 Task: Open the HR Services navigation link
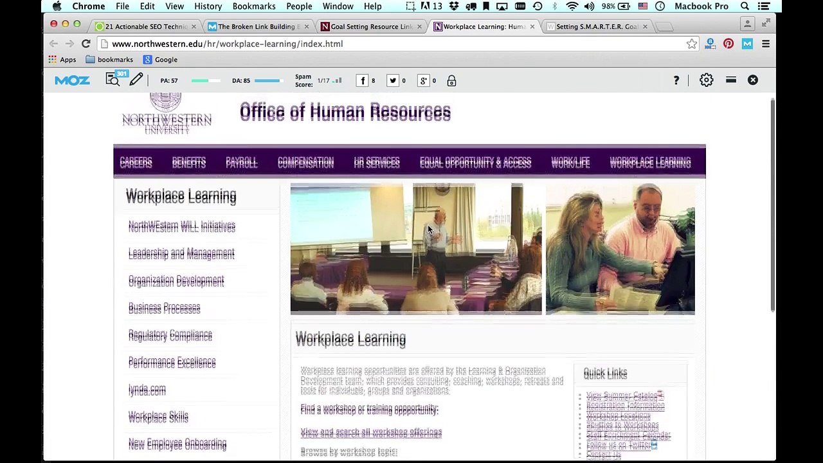coord(377,162)
